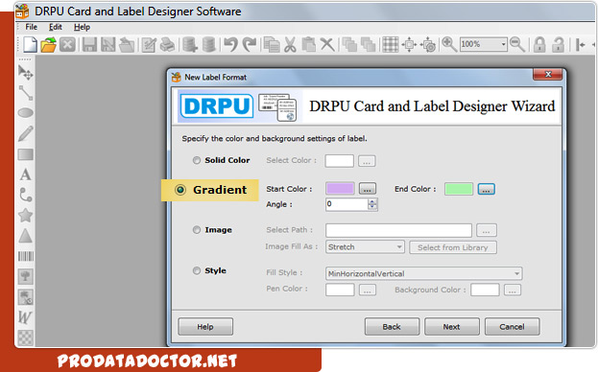Viewport: 598px width, 372px height.
Task: Click the green End Color swatch
Action: [459, 189]
